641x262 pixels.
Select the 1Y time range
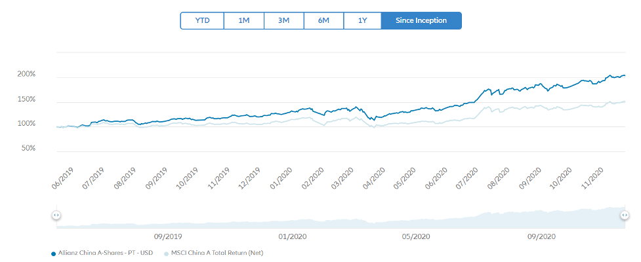tap(362, 20)
